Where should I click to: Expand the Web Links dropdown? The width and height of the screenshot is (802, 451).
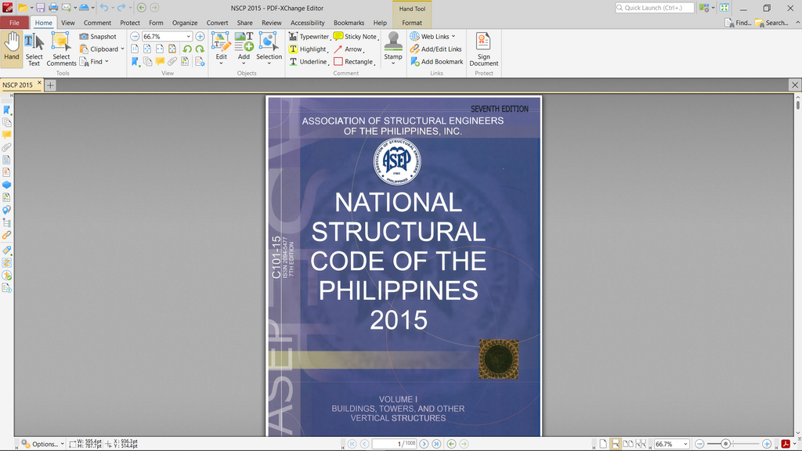453,36
